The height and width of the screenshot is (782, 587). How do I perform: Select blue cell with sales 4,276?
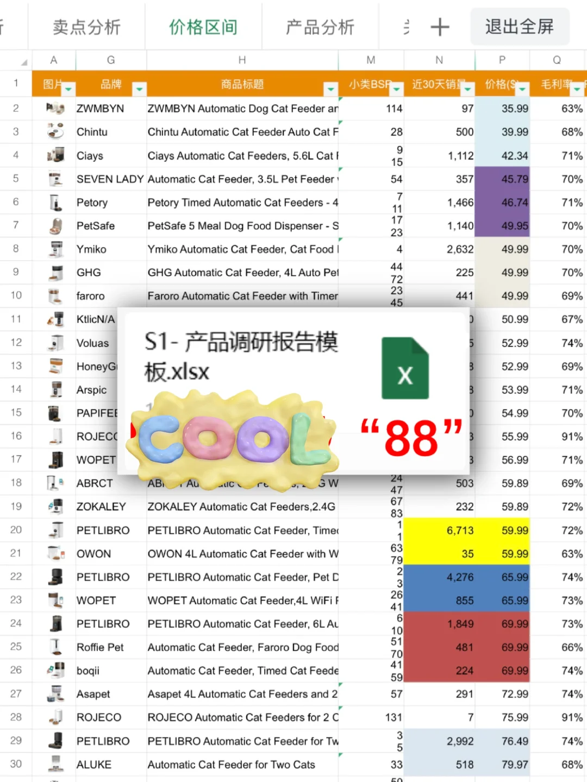click(x=439, y=577)
